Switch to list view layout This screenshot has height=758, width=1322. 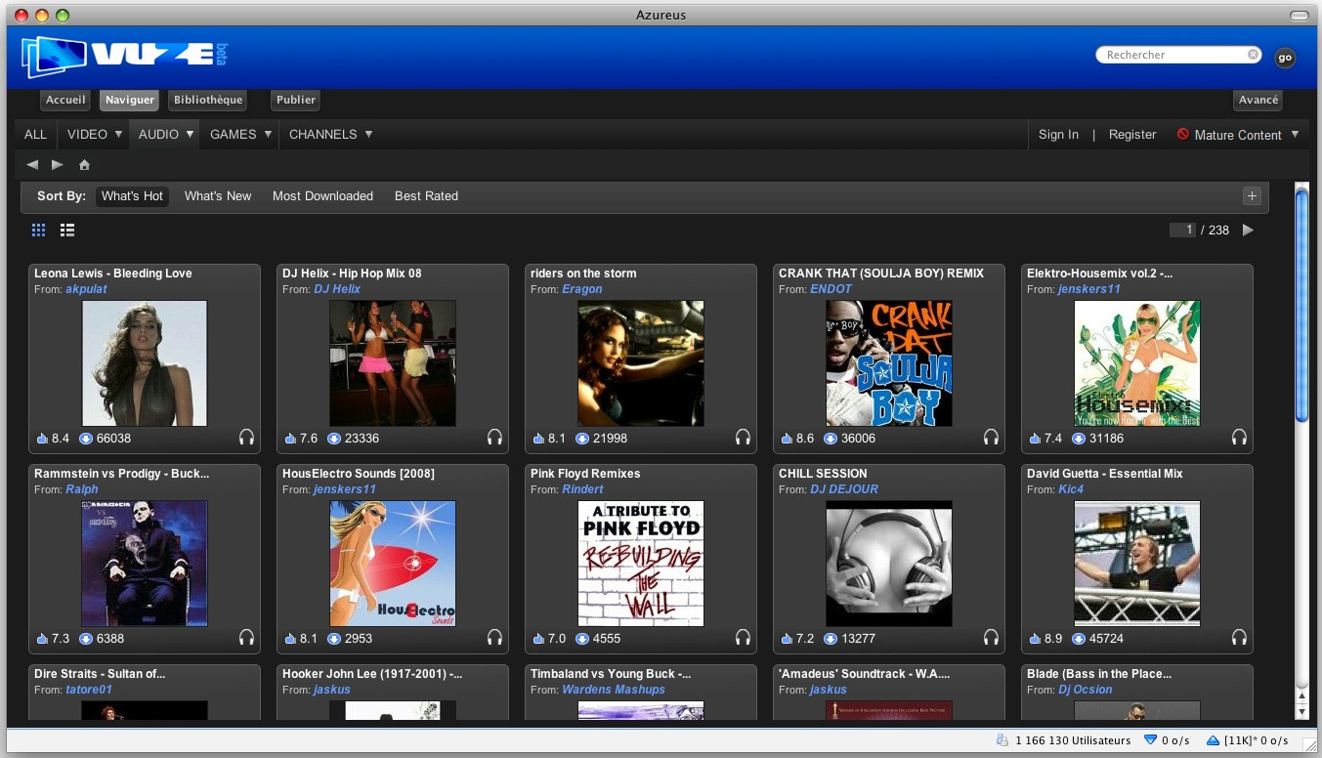point(67,230)
